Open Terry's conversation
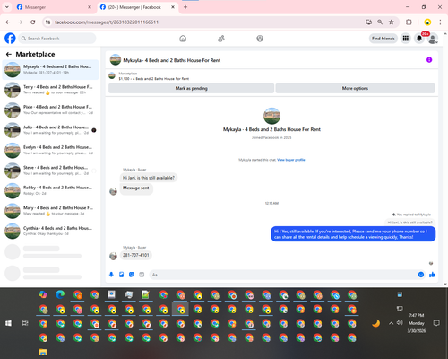Viewport: 448px width, 359px height. click(x=50, y=90)
